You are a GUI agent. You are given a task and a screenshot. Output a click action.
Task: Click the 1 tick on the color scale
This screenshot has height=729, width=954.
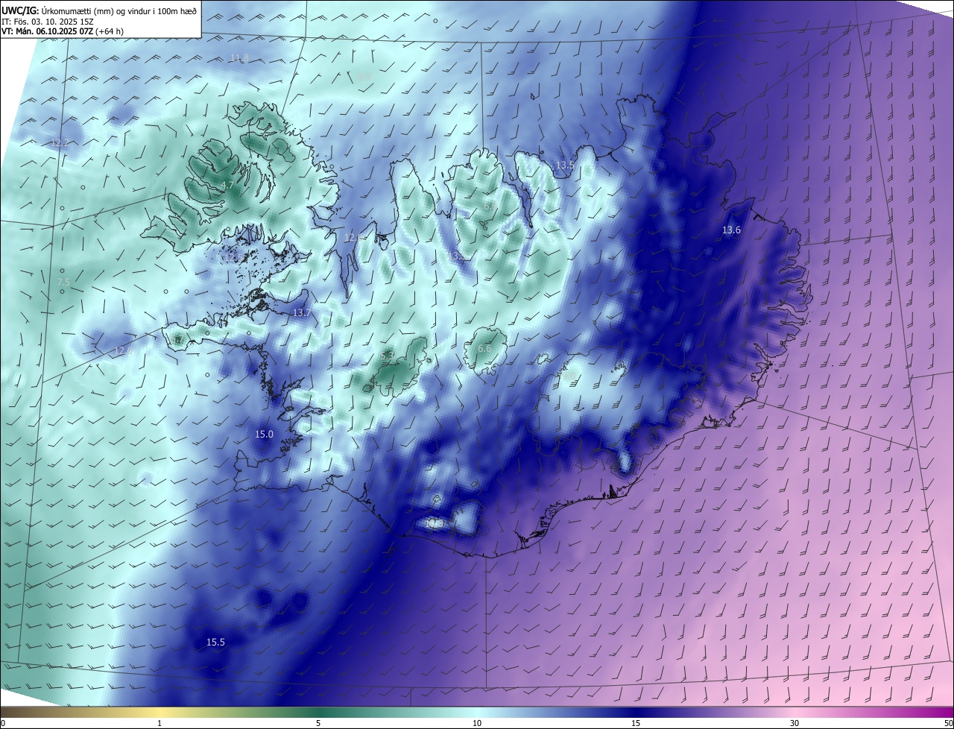click(159, 723)
